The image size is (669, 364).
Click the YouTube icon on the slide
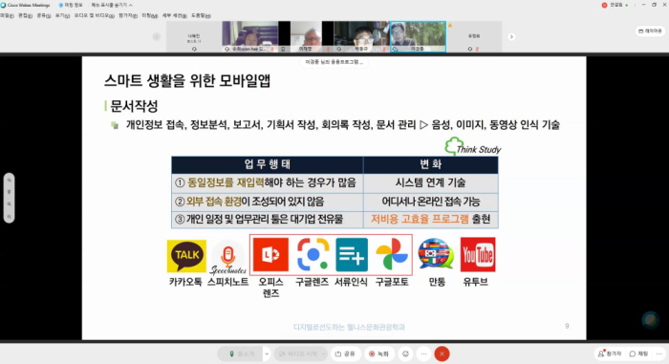point(478,255)
